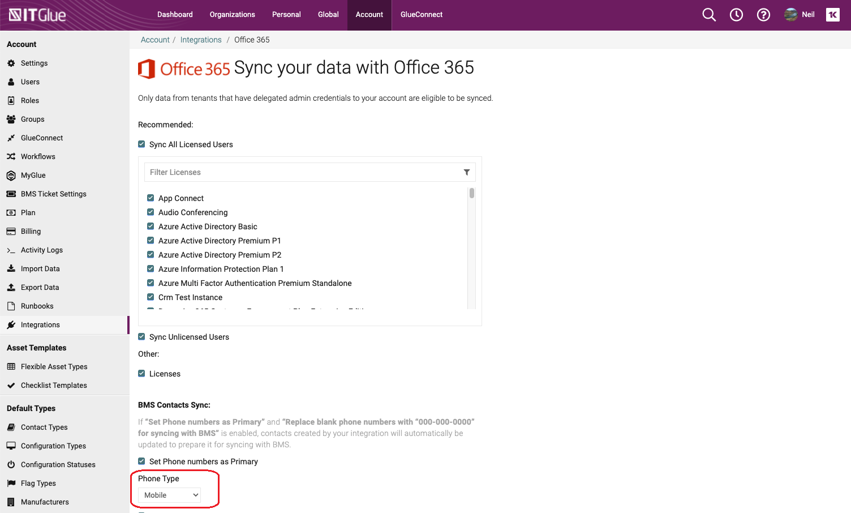Image resolution: width=851 pixels, height=513 pixels.
Task: Uncheck Set Phone numbers as Primary
Action: pos(141,461)
